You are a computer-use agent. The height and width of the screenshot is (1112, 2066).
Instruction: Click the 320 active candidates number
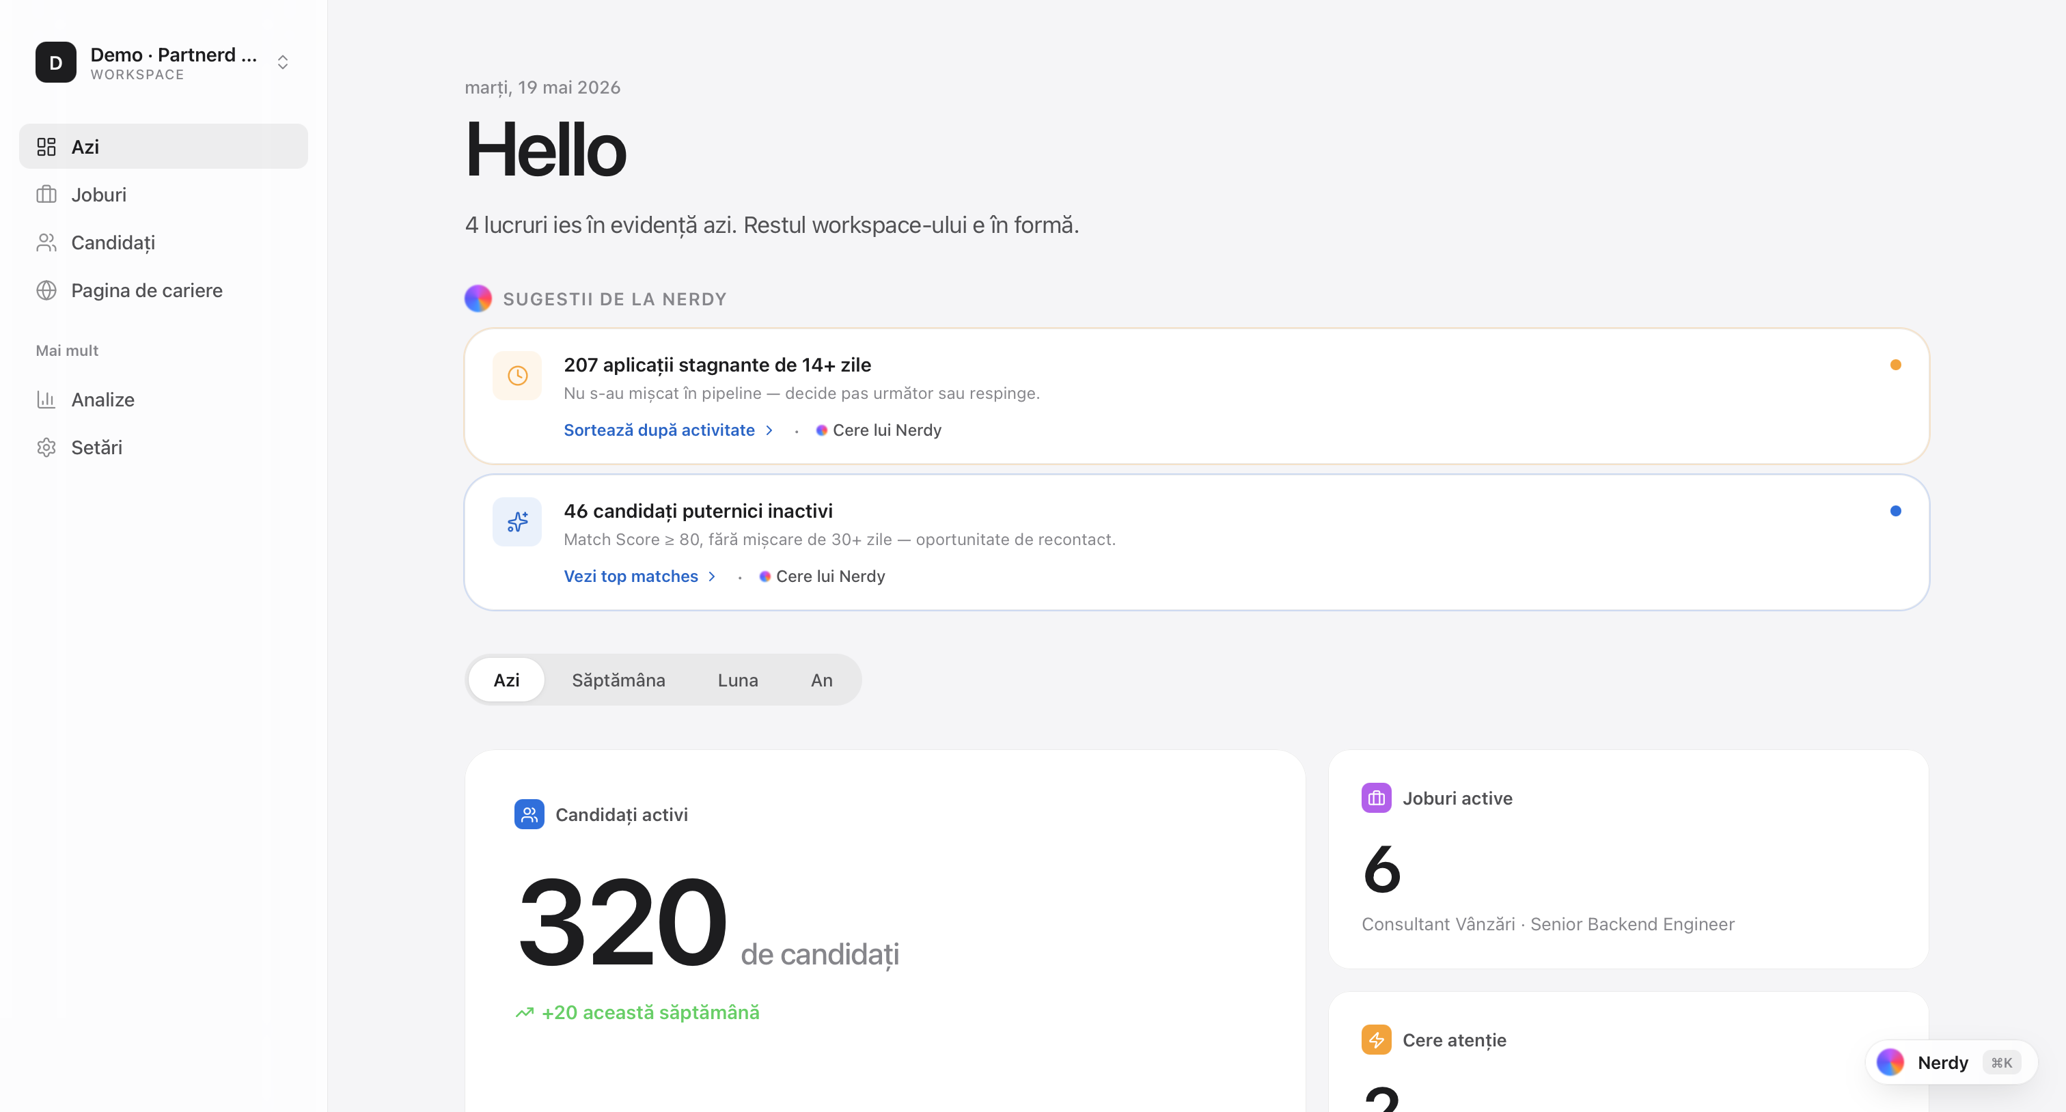(622, 922)
